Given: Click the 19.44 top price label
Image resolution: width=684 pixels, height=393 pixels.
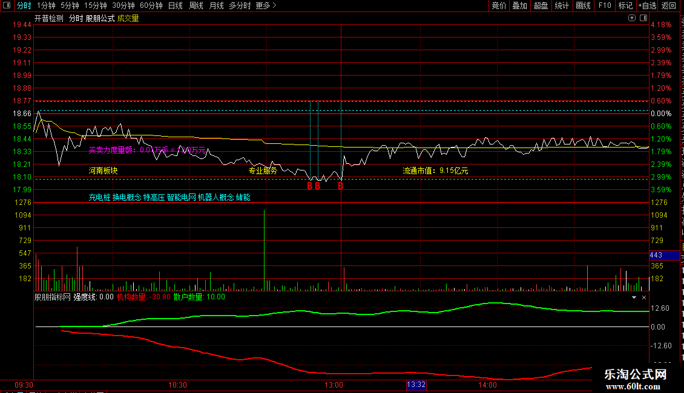Looking at the screenshot, I should 22,25.
